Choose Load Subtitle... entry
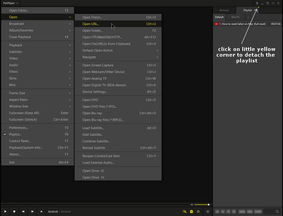Image resolution: width=283 pixels, height=216 pixels. tap(118, 128)
